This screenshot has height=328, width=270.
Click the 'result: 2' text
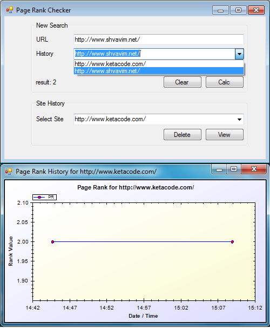(x=46, y=82)
